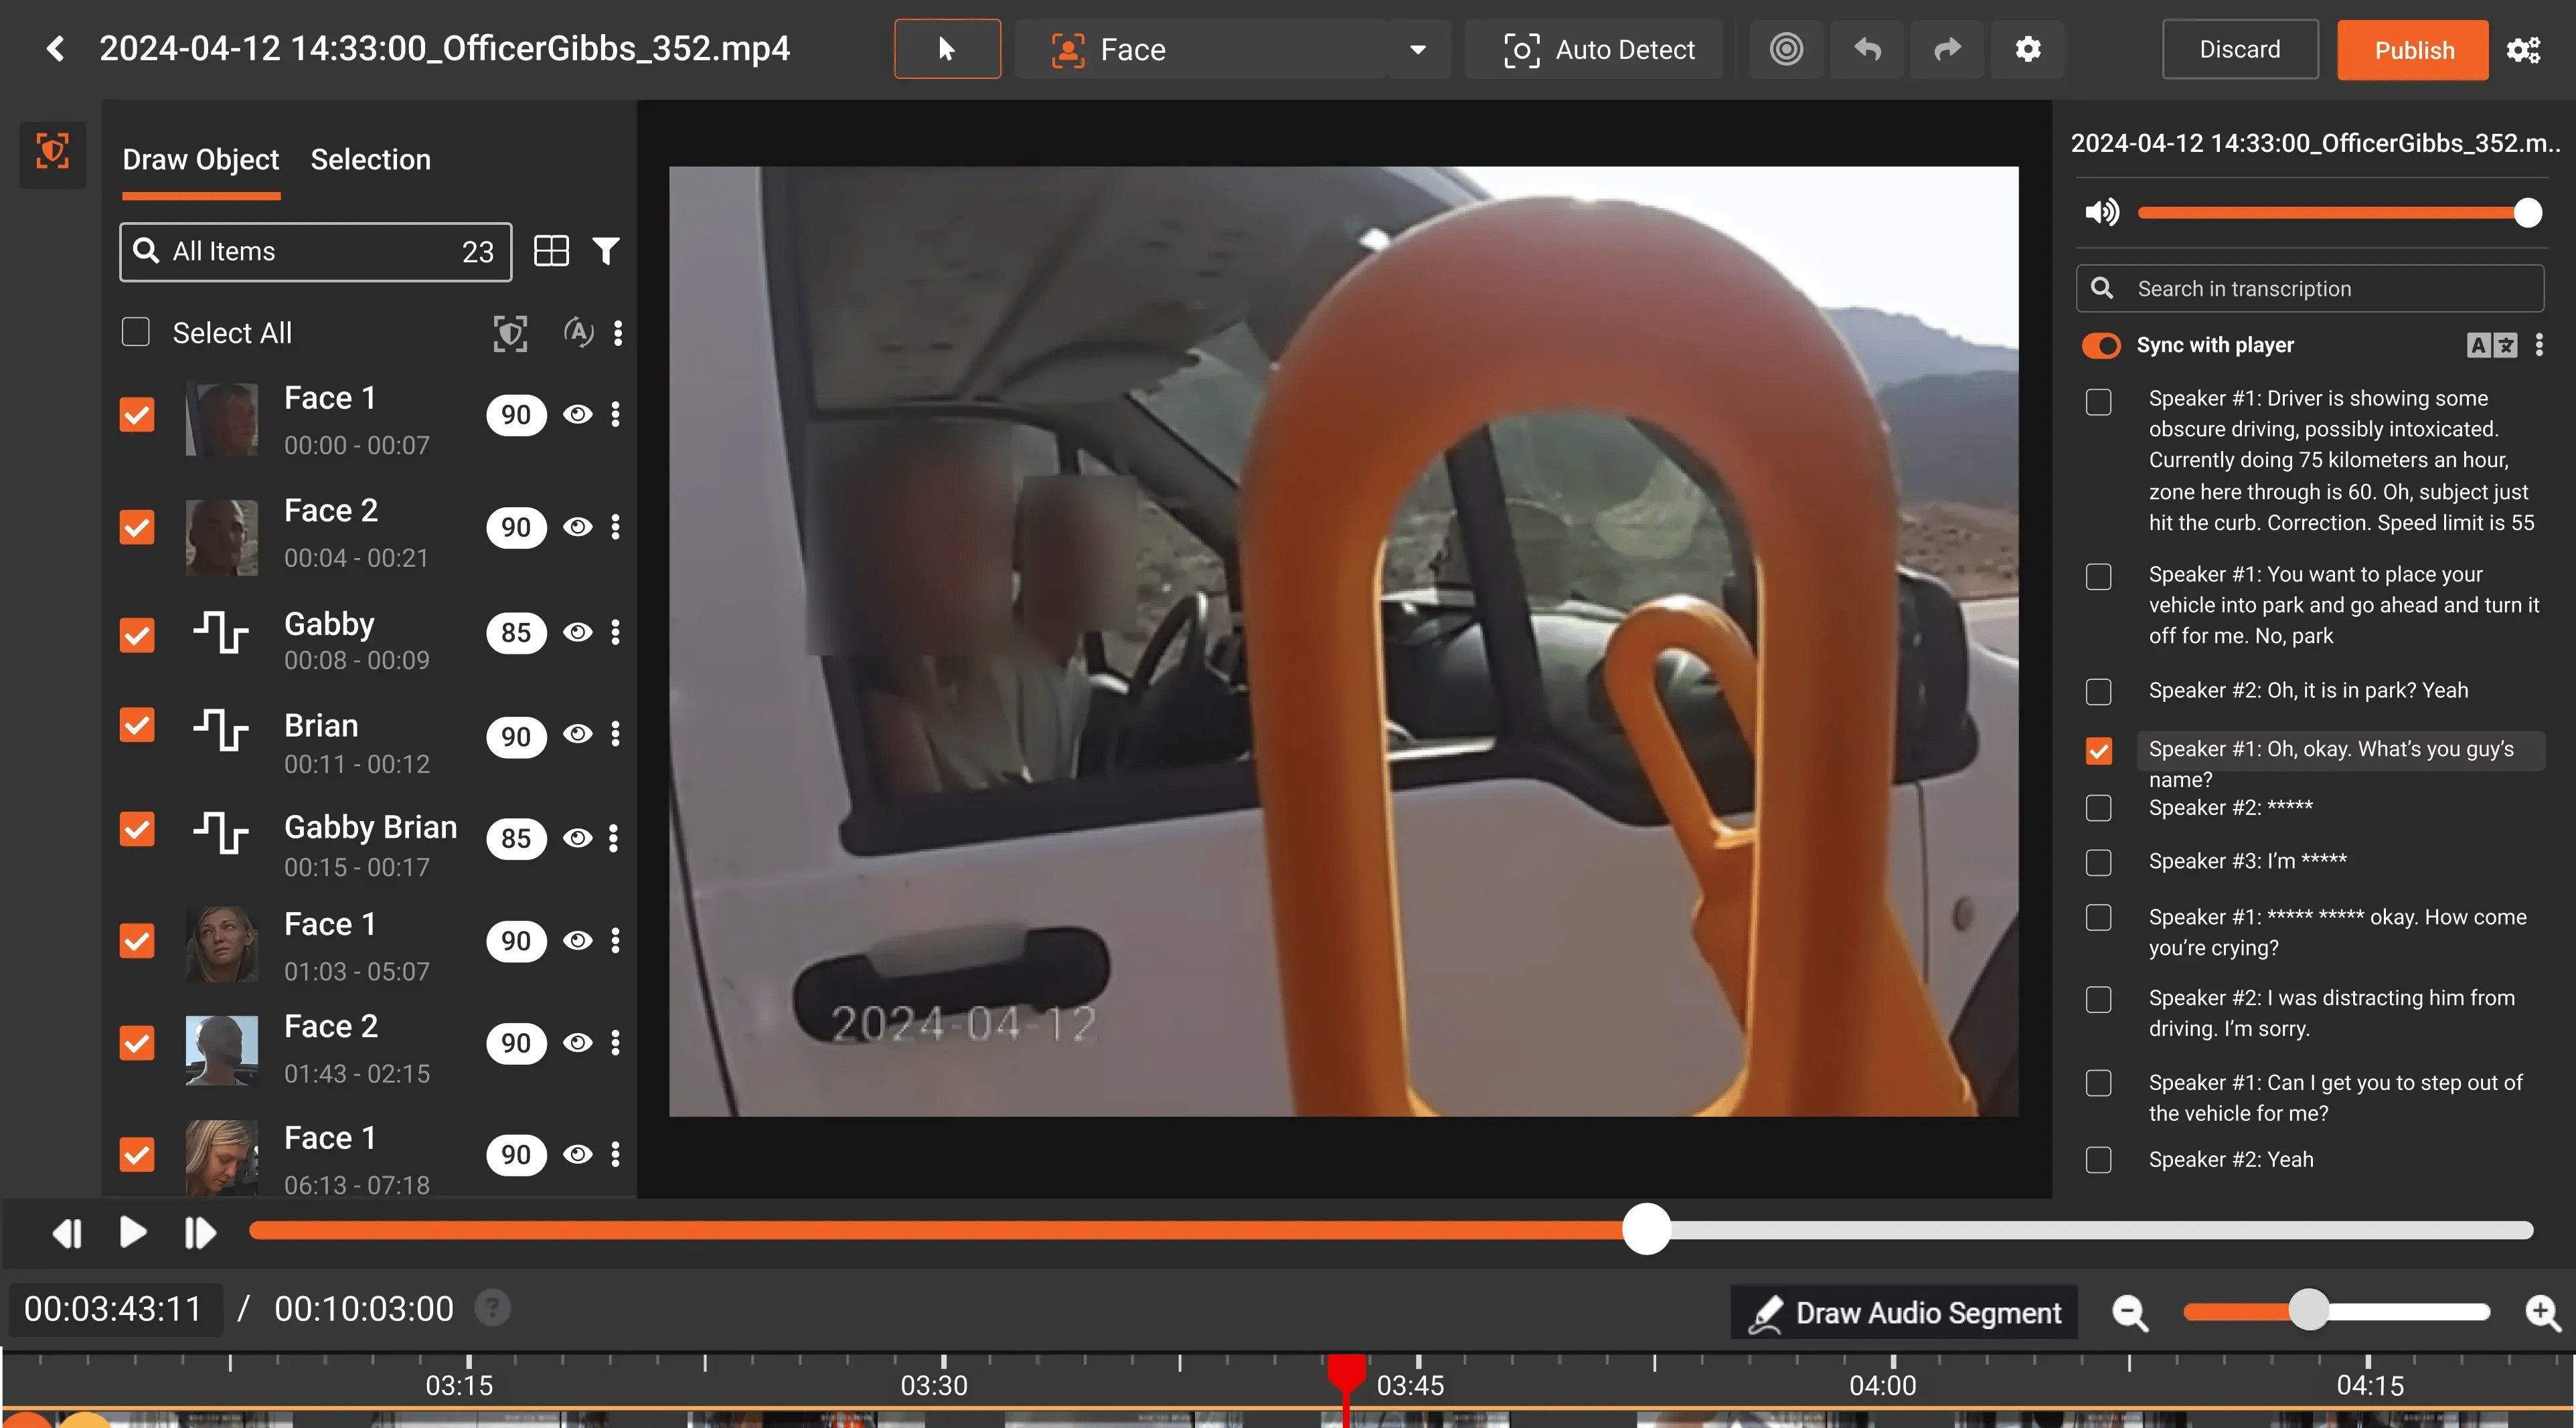Image resolution: width=2576 pixels, height=1428 pixels.
Task: Click the Auto Detect button
Action: pos(1599,50)
